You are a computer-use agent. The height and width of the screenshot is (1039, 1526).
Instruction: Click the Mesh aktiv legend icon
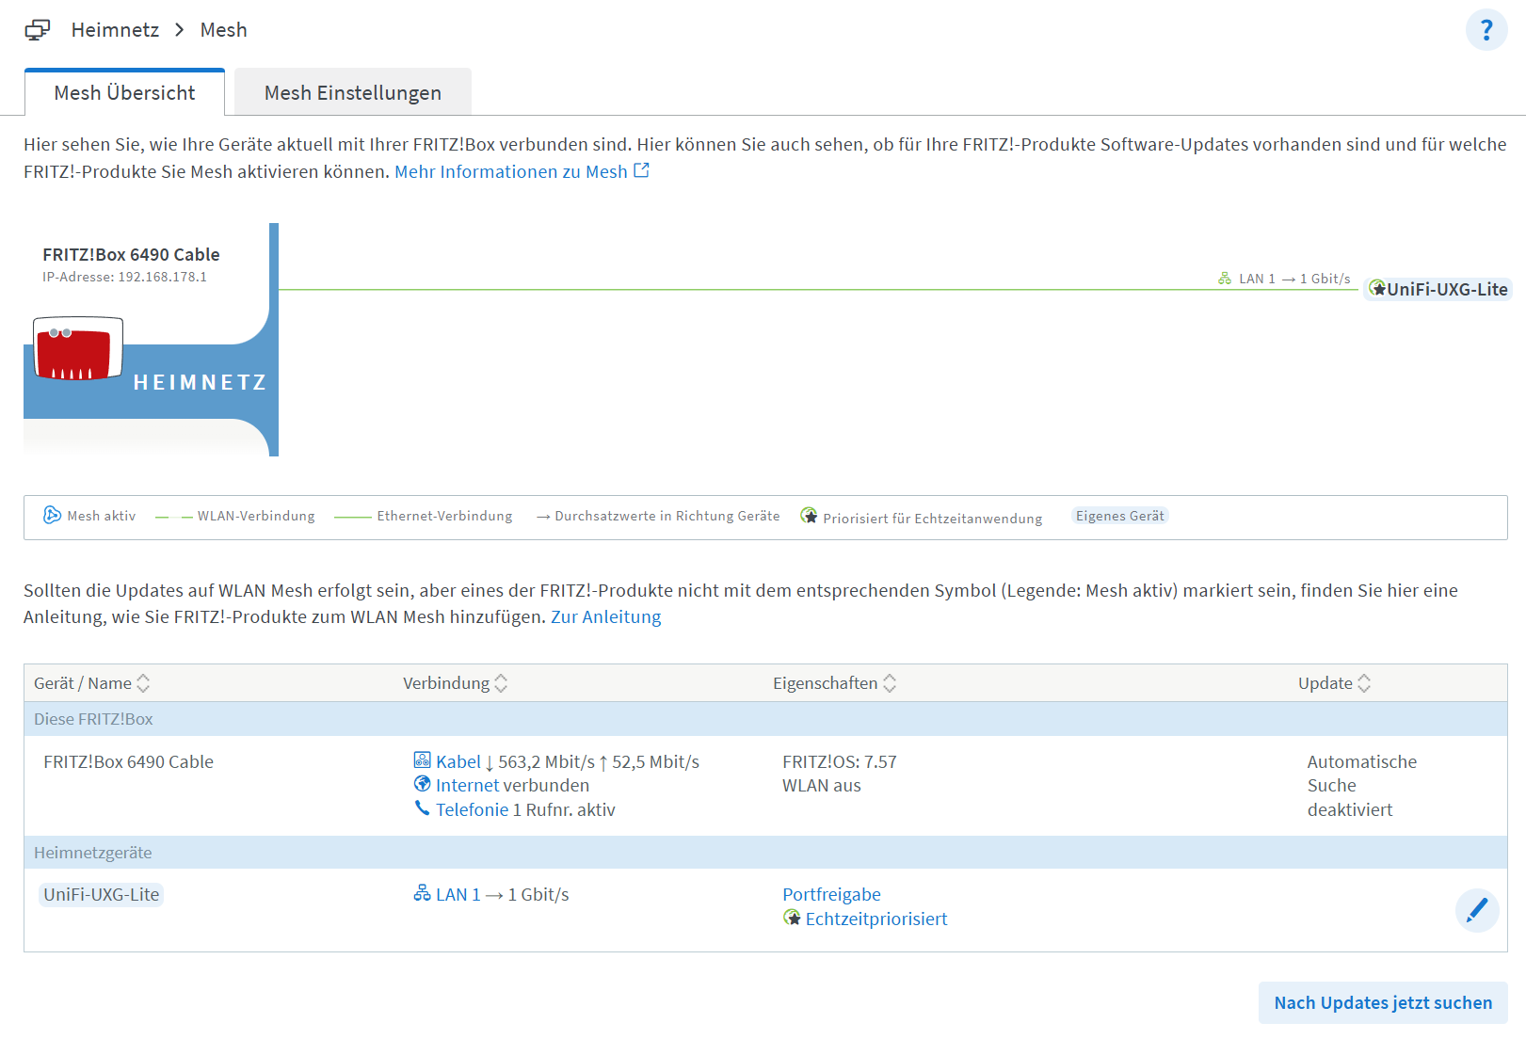[x=52, y=515]
